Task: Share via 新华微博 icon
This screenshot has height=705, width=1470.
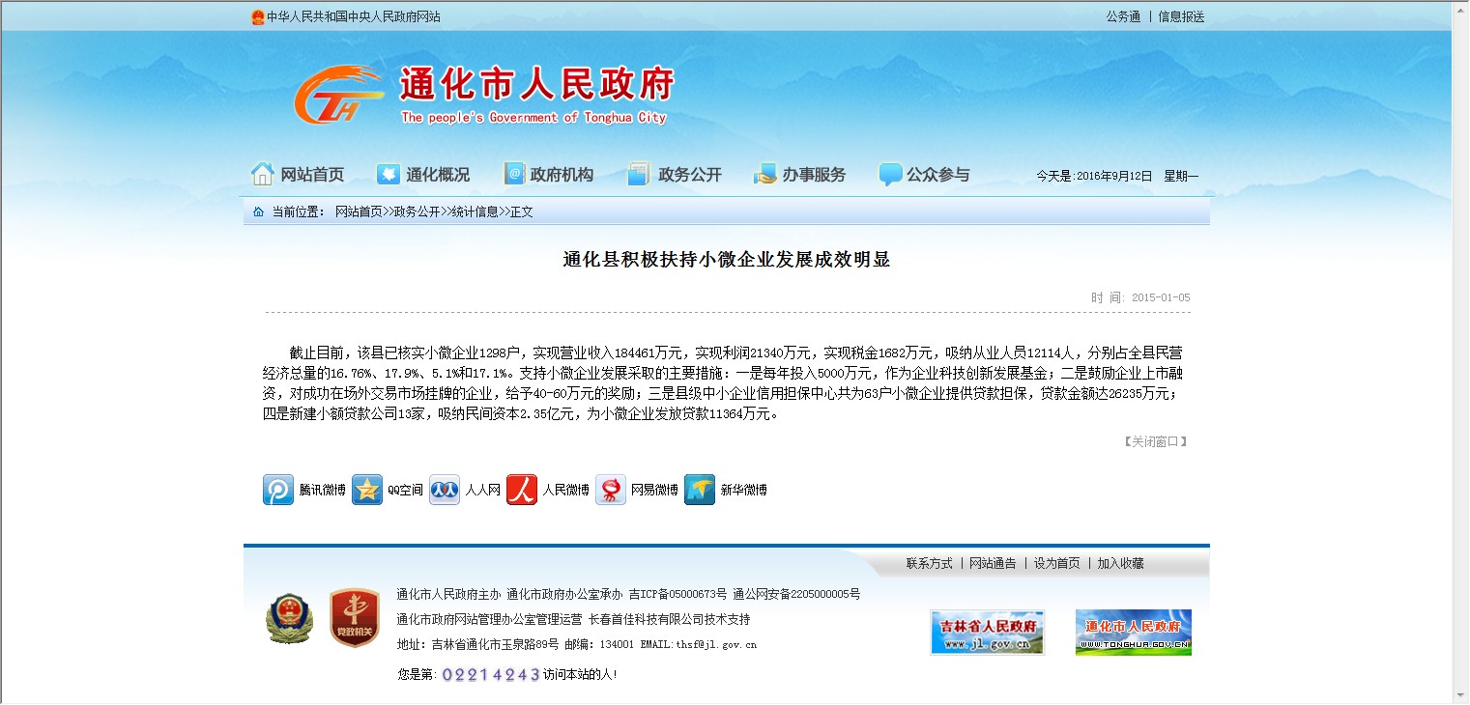Action: (x=700, y=490)
